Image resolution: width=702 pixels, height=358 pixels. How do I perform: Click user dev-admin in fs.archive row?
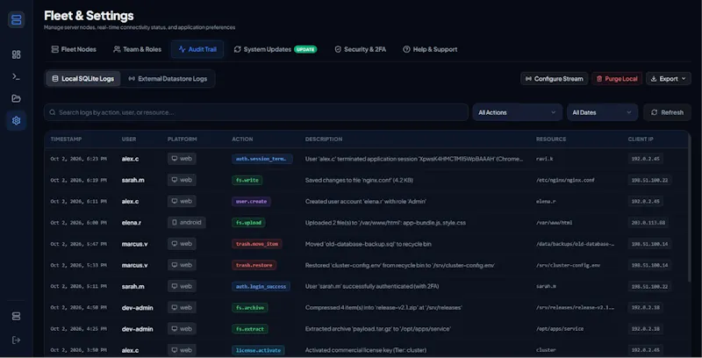click(x=138, y=307)
